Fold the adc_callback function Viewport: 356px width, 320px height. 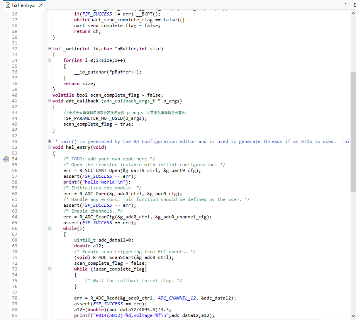tap(49, 101)
